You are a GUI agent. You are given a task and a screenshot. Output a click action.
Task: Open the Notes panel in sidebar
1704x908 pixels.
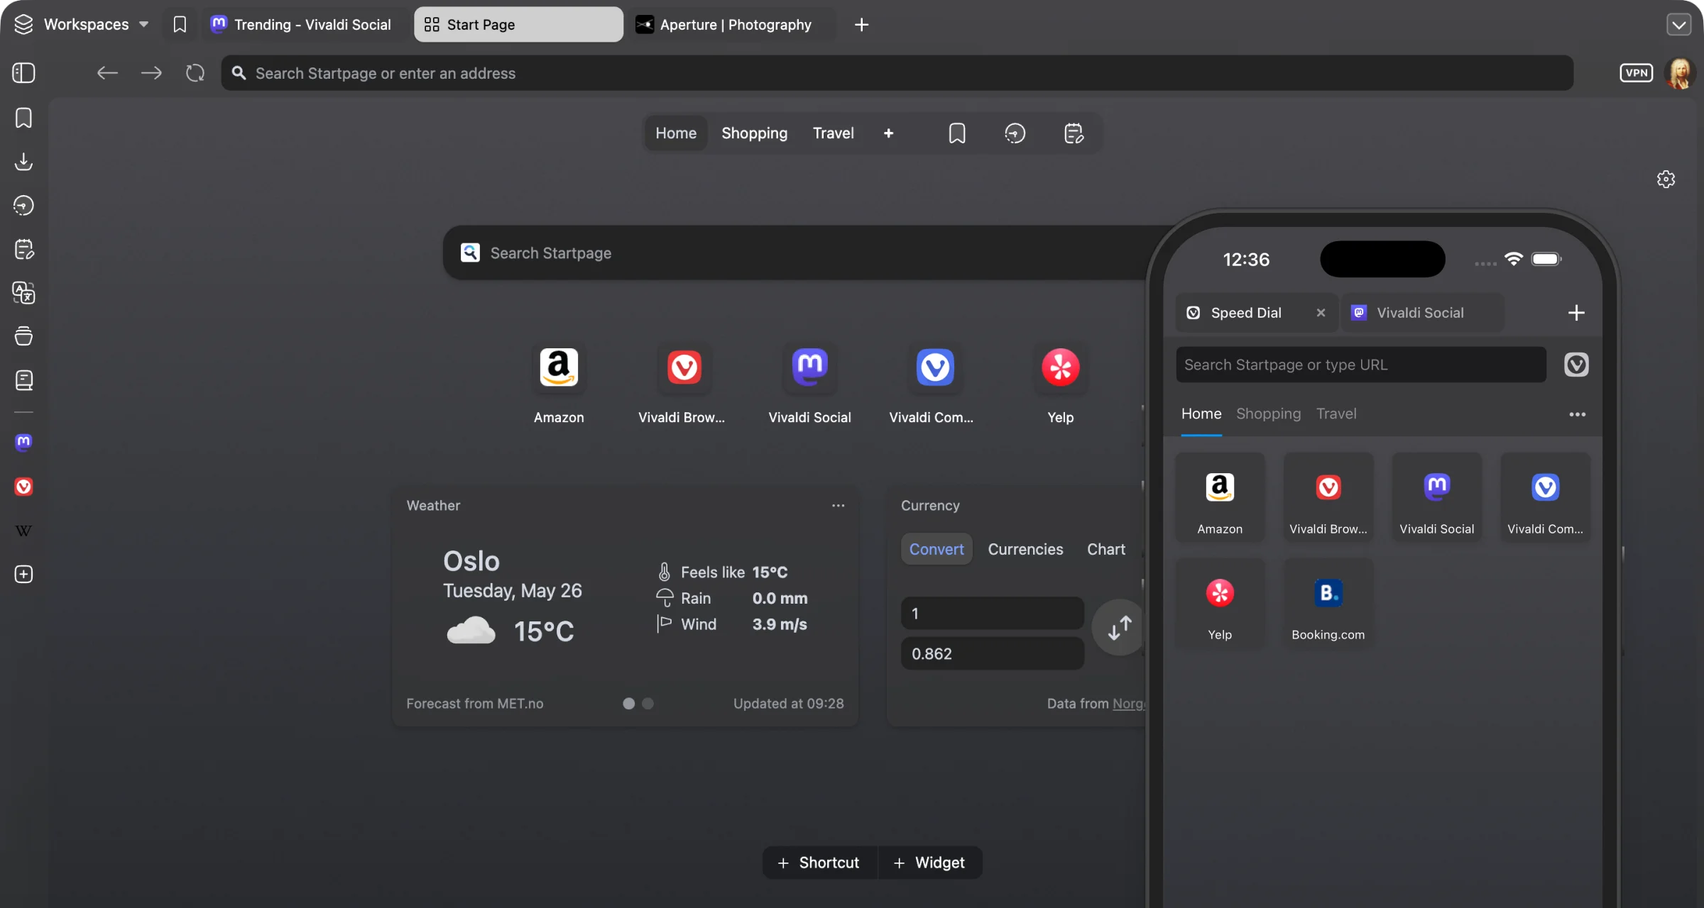coord(24,249)
